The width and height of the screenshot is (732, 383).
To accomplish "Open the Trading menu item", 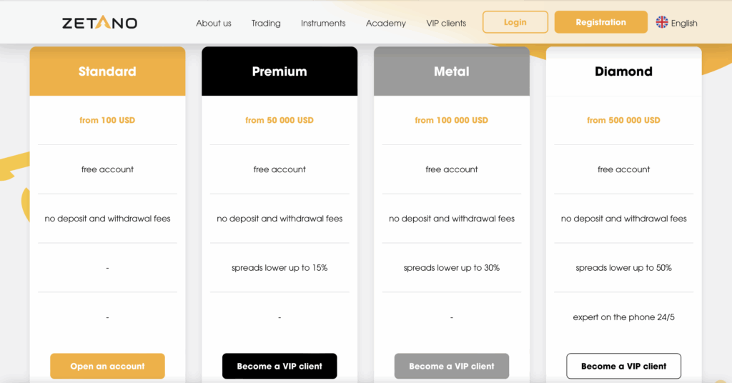I will 266,23.
